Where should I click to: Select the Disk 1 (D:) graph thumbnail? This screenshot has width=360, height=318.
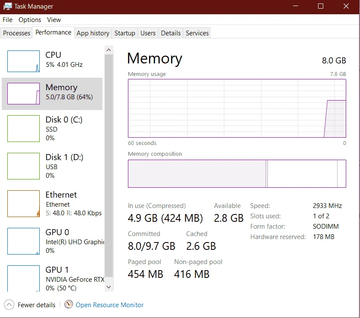[x=23, y=166]
